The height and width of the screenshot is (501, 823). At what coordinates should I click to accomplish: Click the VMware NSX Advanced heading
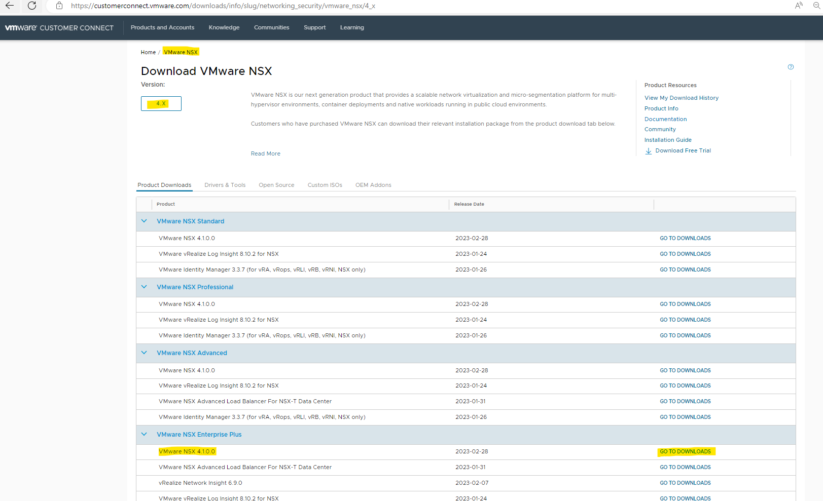pos(192,353)
